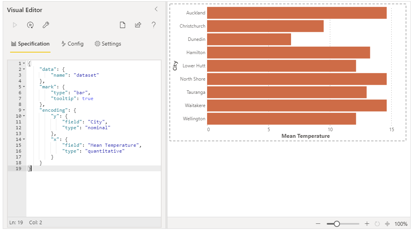Screen dimensions: 413x232
Task: Toggle the auto-apply circular play icon
Action: click(x=30, y=25)
